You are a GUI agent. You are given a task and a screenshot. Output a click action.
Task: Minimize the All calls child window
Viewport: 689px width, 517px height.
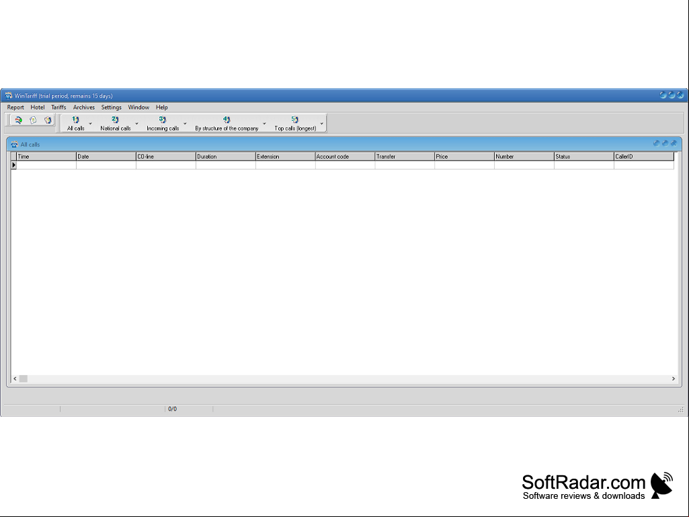tap(657, 143)
